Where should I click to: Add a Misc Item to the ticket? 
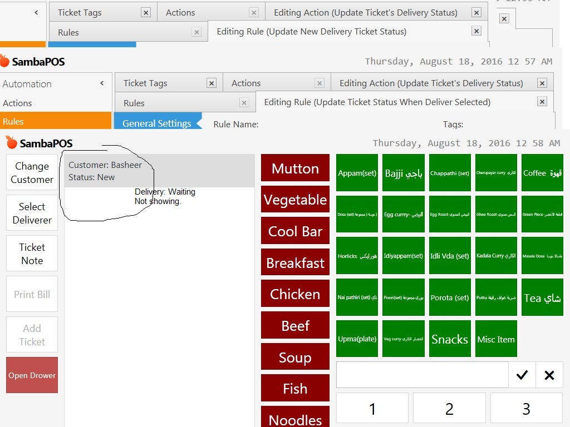(x=496, y=339)
